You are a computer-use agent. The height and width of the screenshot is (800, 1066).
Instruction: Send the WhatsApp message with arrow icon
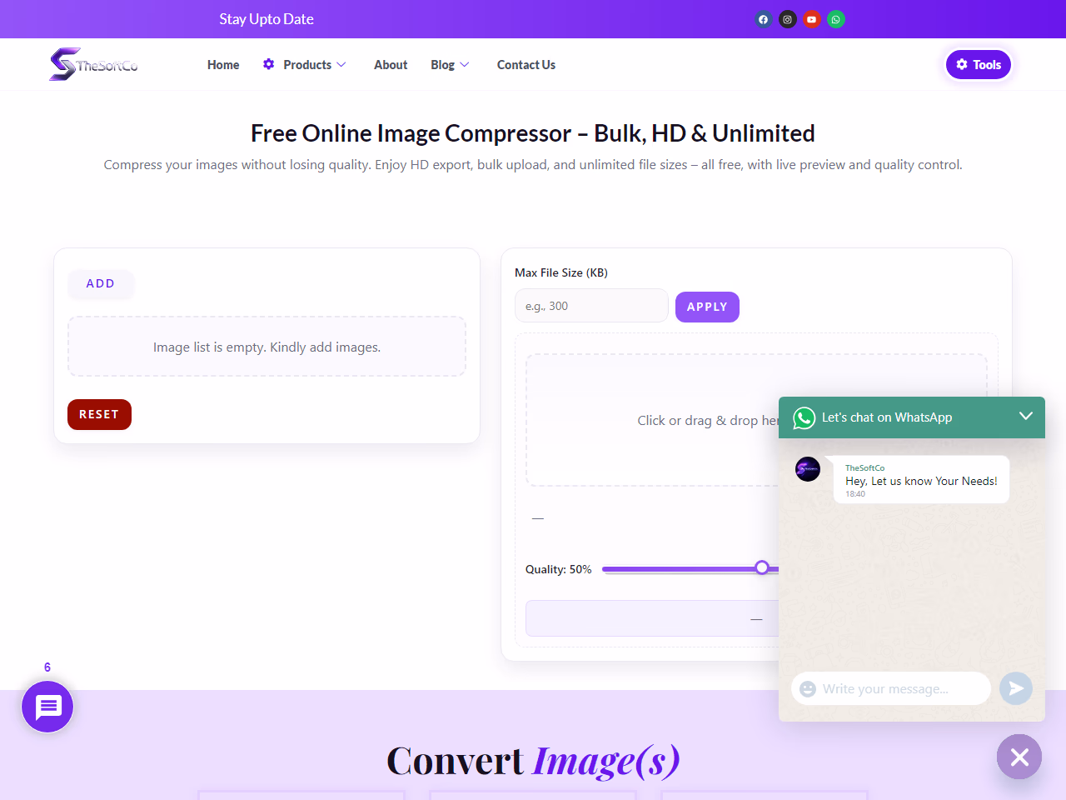(x=1015, y=688)
